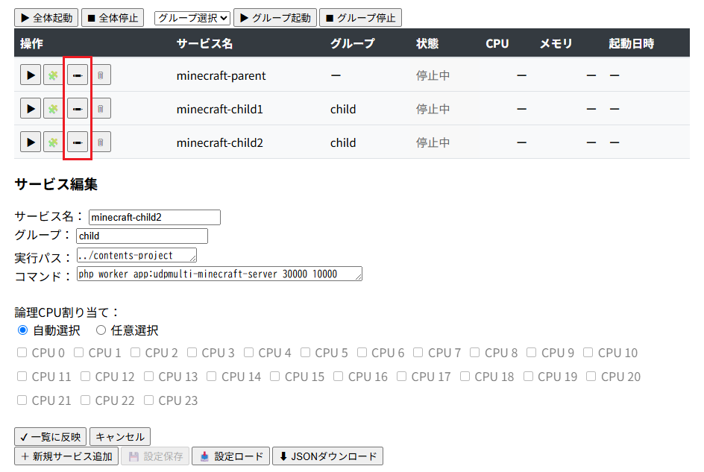Open the pencil edit icon for minecraft-child2
The height and width of the screenshot is (472, 704).
pos(77,141)
